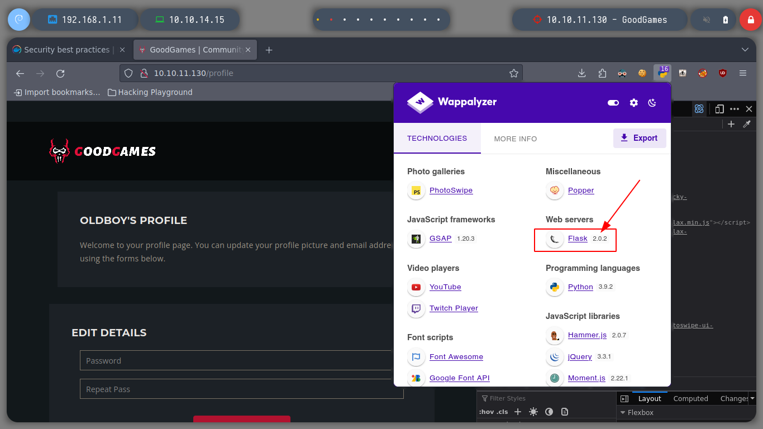Activate the eyedropper color picker in devtools
The height and width of the screenshot is (429, 763).
pyautogui.click(x=746, y=124)
